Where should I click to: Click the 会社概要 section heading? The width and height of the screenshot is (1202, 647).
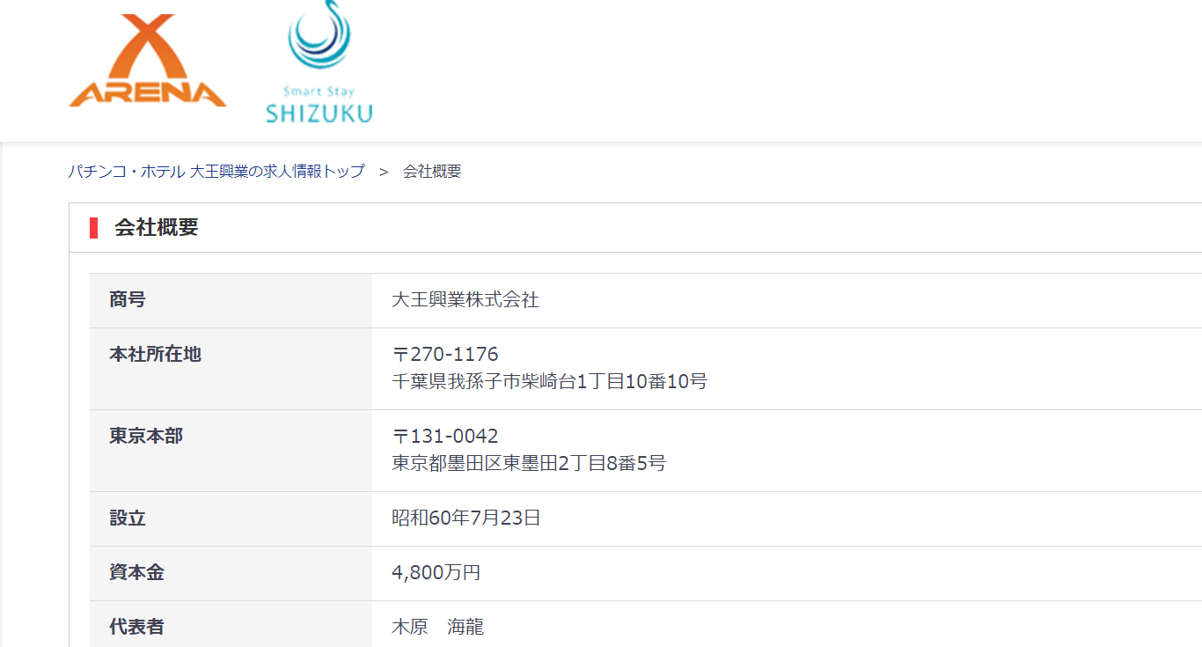(157, 227)
